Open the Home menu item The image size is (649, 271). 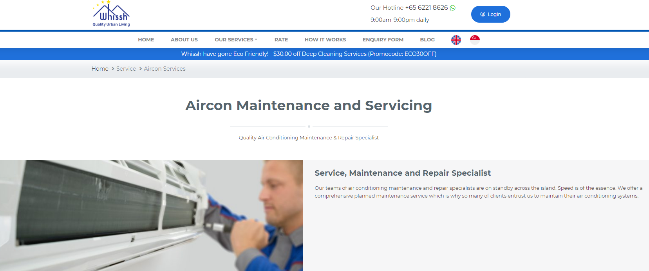[x=146, y=40]
